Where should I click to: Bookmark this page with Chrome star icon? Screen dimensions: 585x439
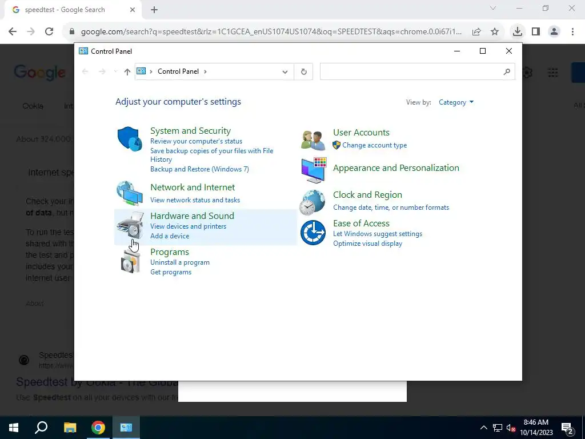click(495, 32)
